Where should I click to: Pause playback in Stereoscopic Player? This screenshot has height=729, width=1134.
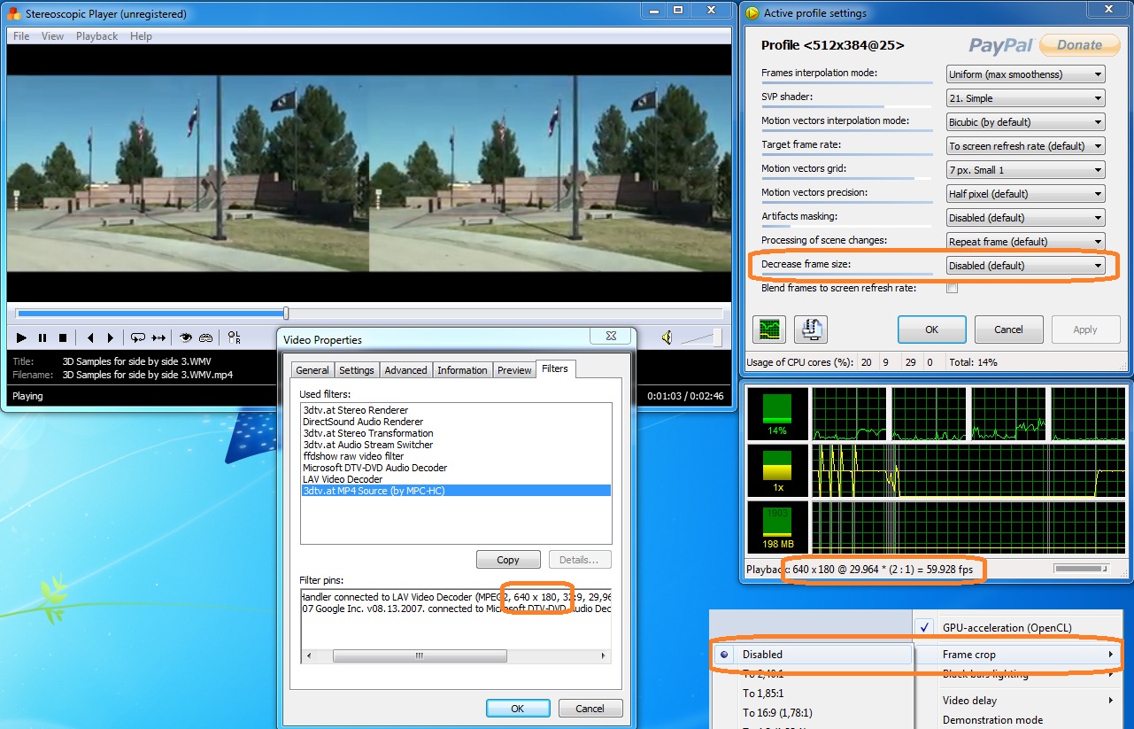click(x=42, y=337)
